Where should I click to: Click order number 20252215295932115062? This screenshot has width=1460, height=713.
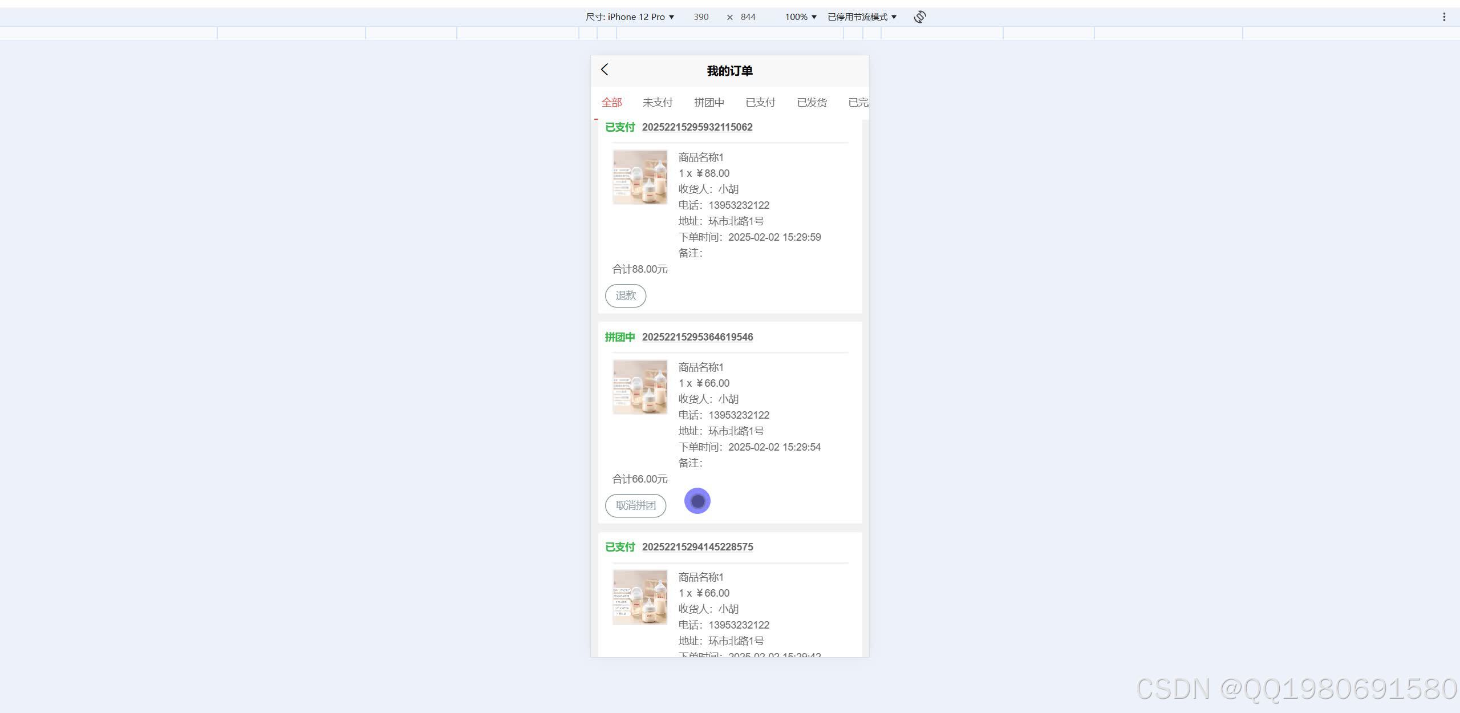click(x=697, y=127)
